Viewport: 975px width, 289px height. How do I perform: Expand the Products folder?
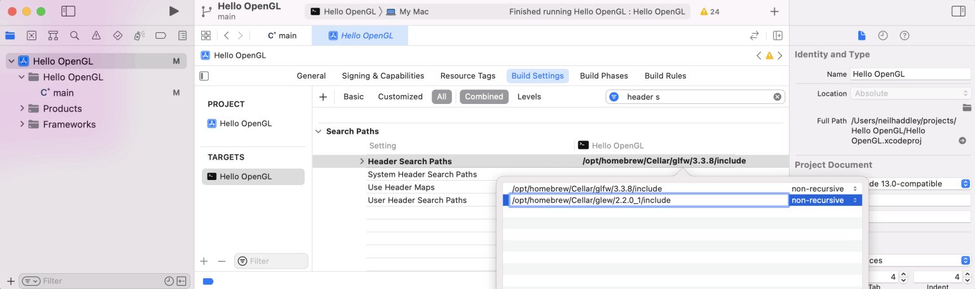tap(22, 108)
